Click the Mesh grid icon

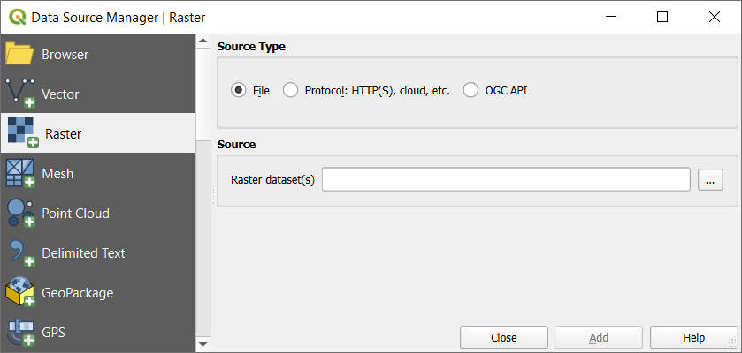click(x=19, y=174)
